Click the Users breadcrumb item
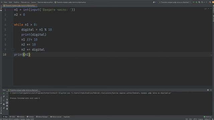The image size is (214, 120). click(x=5, y=2)
